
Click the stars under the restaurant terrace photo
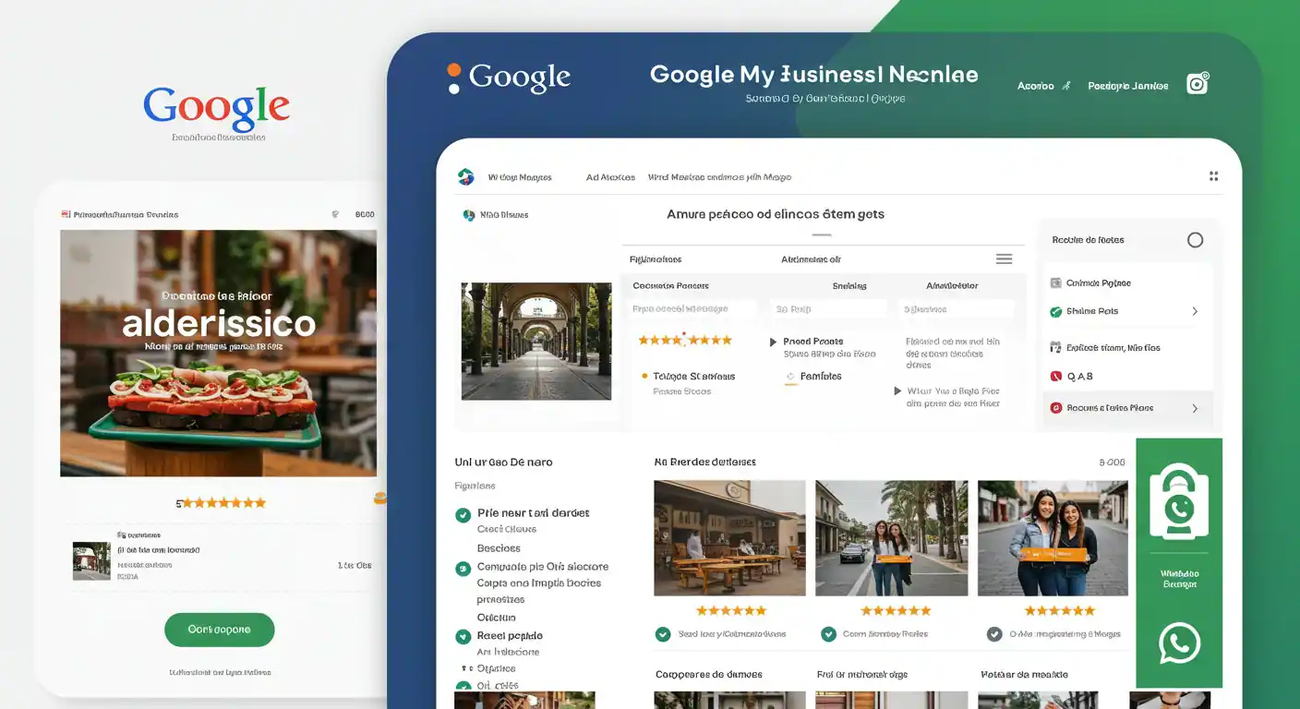731,611
